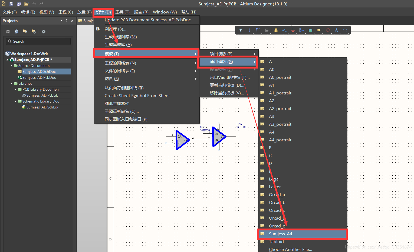Open the 工具 (T) menu

(x=123, y=12)
